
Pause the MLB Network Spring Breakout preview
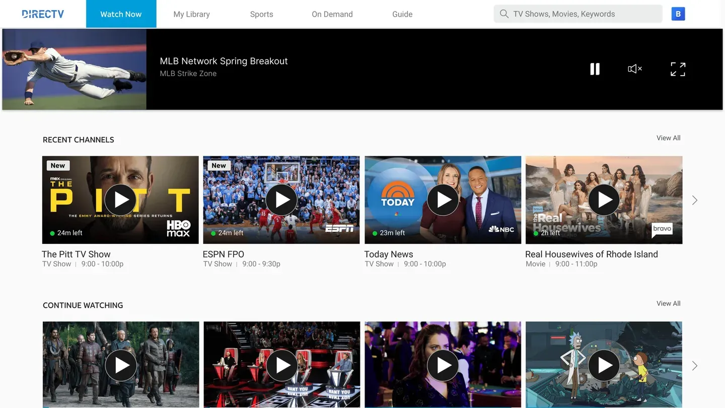(595, 69)
